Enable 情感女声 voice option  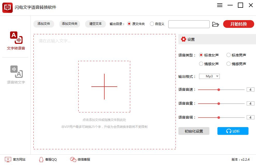(201, 63)
